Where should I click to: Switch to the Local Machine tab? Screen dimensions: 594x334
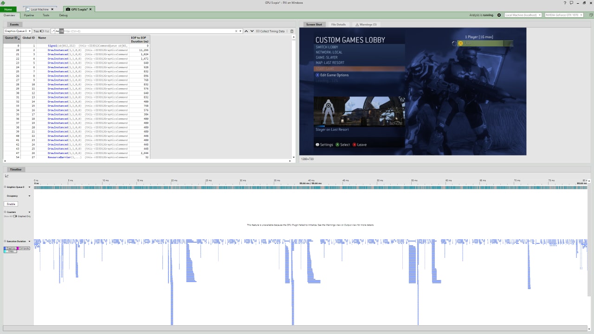[x=40, y=9]
